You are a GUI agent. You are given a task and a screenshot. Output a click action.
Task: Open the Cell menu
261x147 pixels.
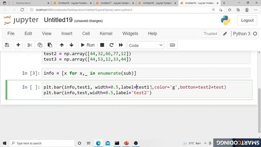86,33
